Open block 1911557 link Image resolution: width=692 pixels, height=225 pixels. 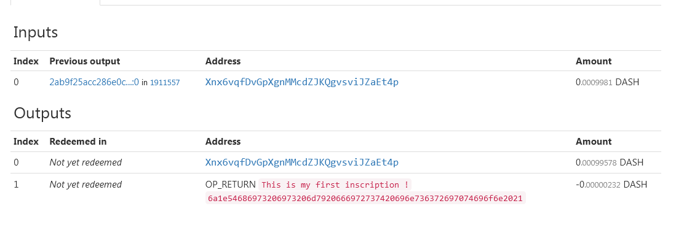165,83
